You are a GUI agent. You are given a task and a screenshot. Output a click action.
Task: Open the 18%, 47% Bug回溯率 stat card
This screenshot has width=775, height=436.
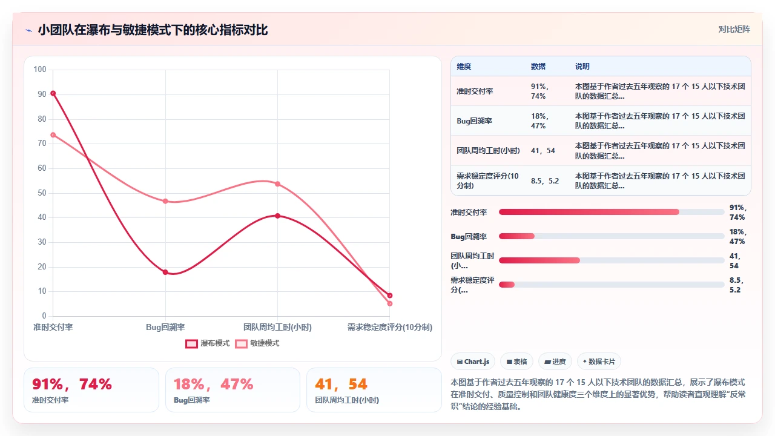coord(232,390)
